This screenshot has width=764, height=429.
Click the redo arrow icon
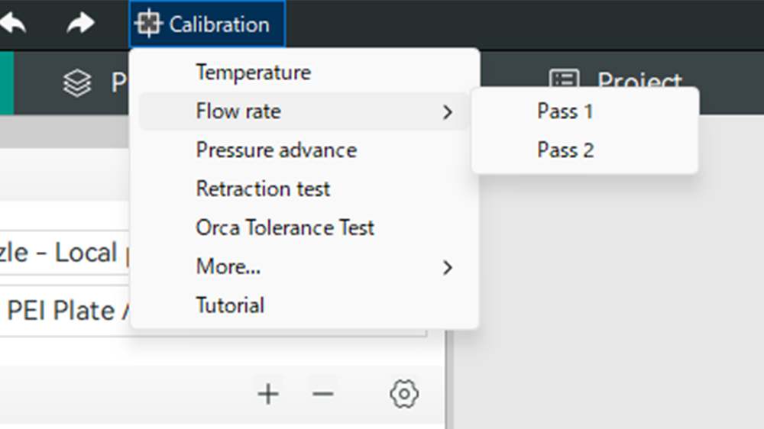(79, 24)
